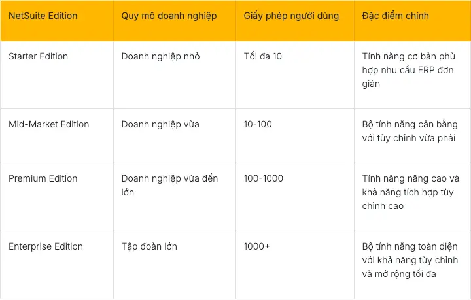
Task: Click the Mid-Market Edition features description
Action: (x=410, y=131)
